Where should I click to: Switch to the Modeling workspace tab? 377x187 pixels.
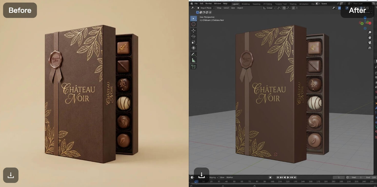click(x=245, y=4)
